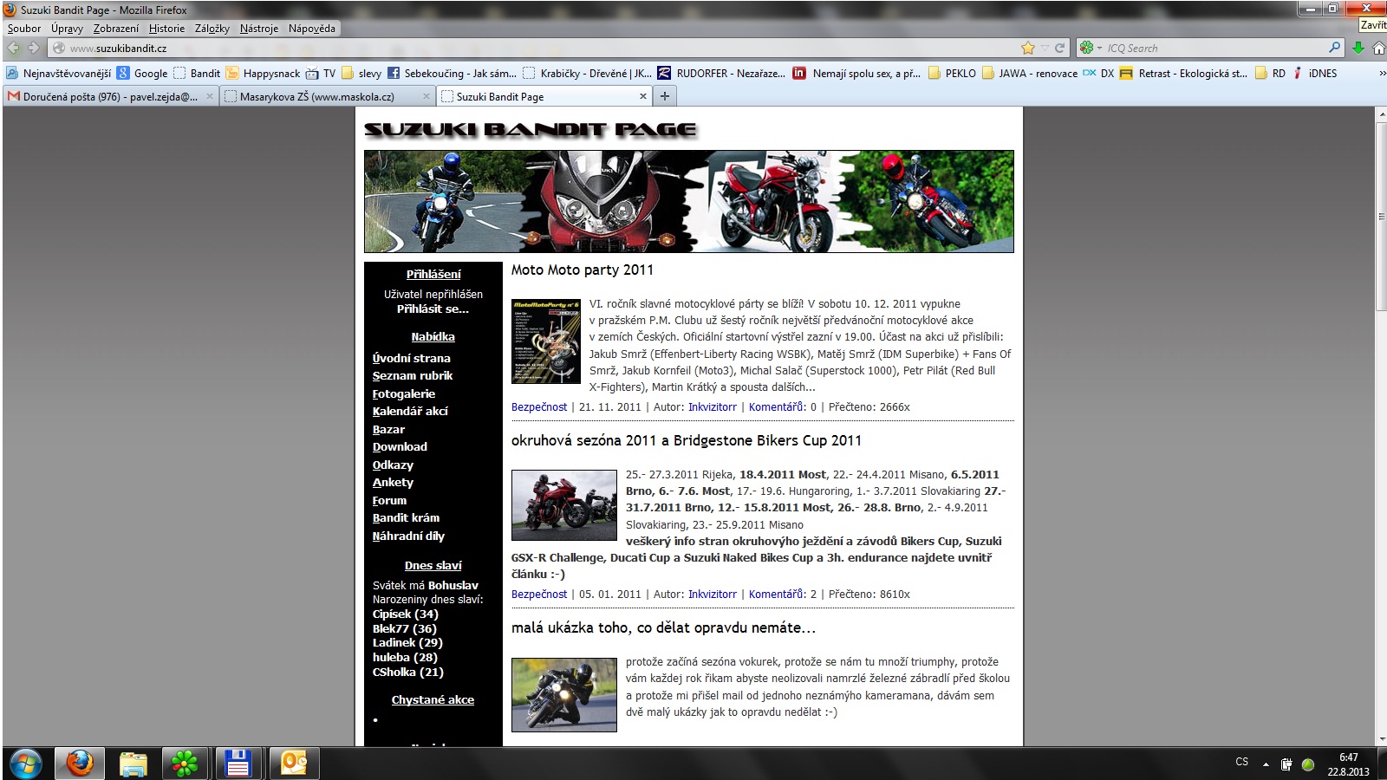Open the Nástroje menu
This screenshot has width=1387, height=780.
pyautogui.click(x=259, y=29)
